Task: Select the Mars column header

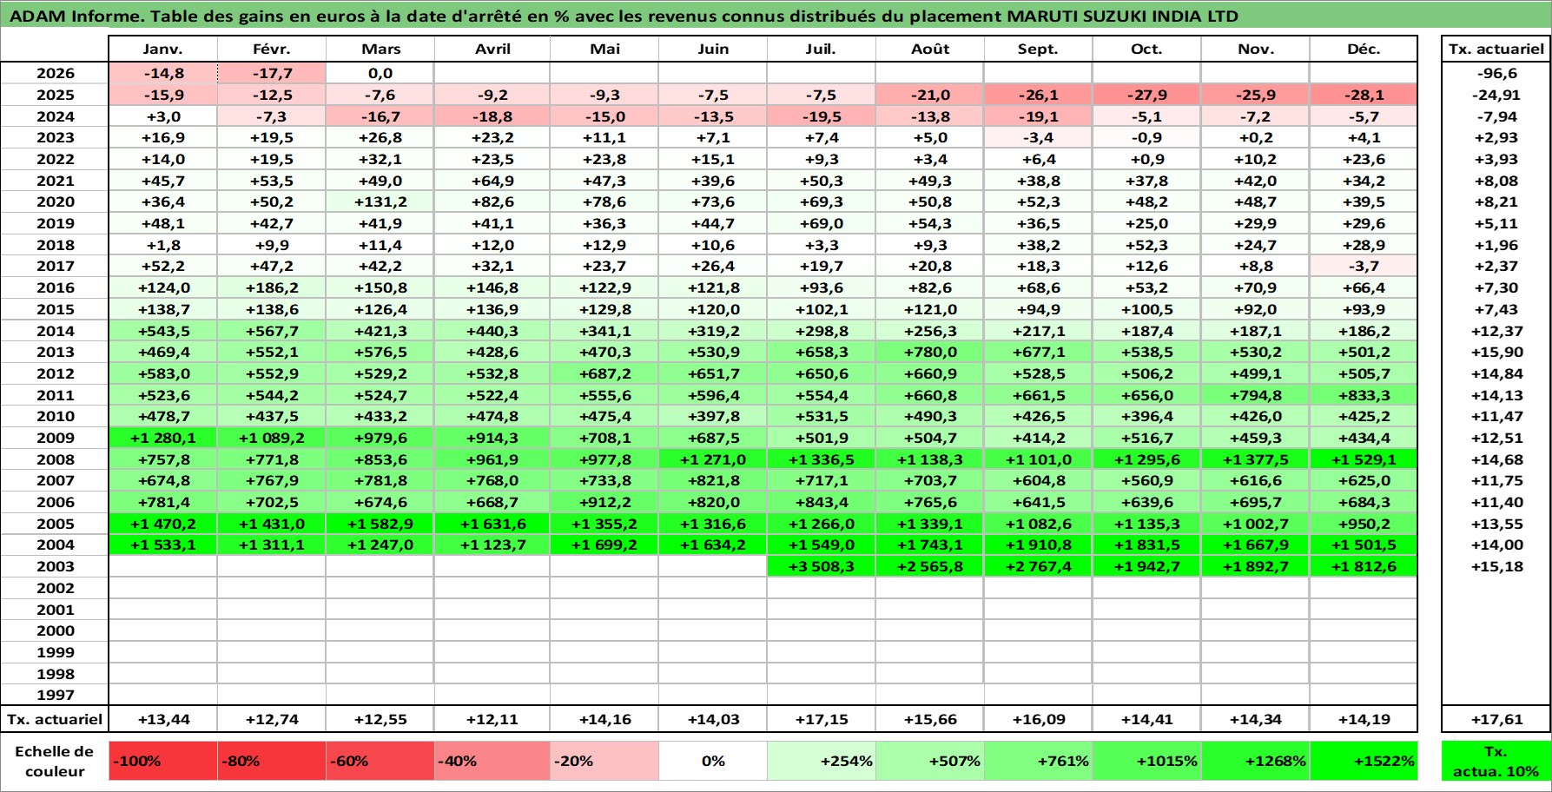Action: coord(380,49)
